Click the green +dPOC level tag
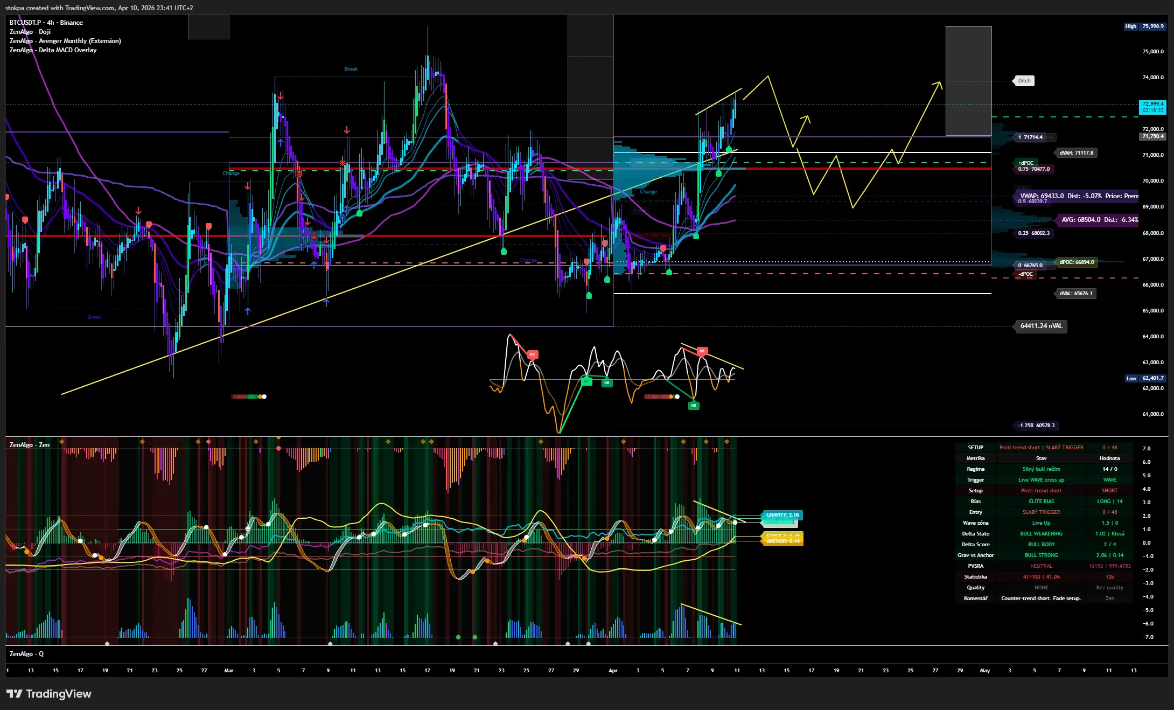The height and width of the screenshot is (710, 1174). tap(1025, 163)
